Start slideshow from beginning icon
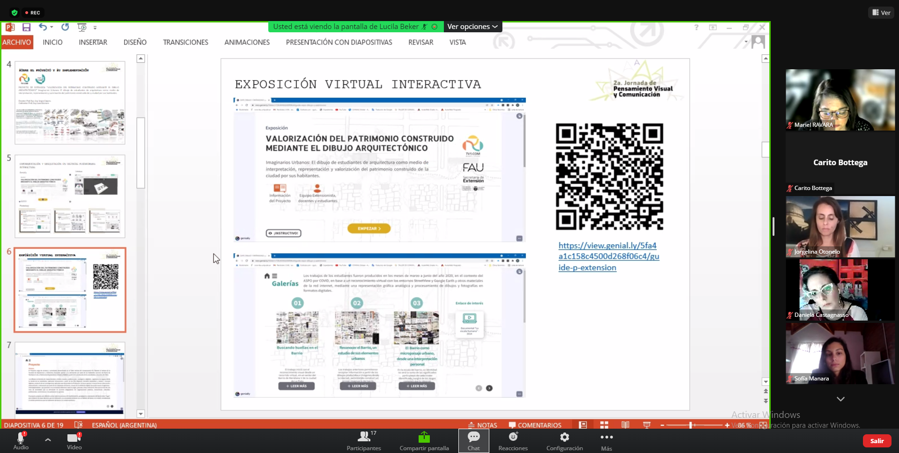899x453 pixels. (x=82, y=27)
